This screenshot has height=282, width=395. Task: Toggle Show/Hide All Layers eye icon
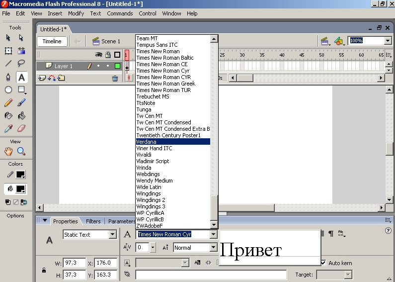(98, 55)
